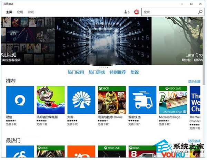Screen dimensions: 207x160
Task: Open the first blue tile under 最热门
Action: (20, 151)
